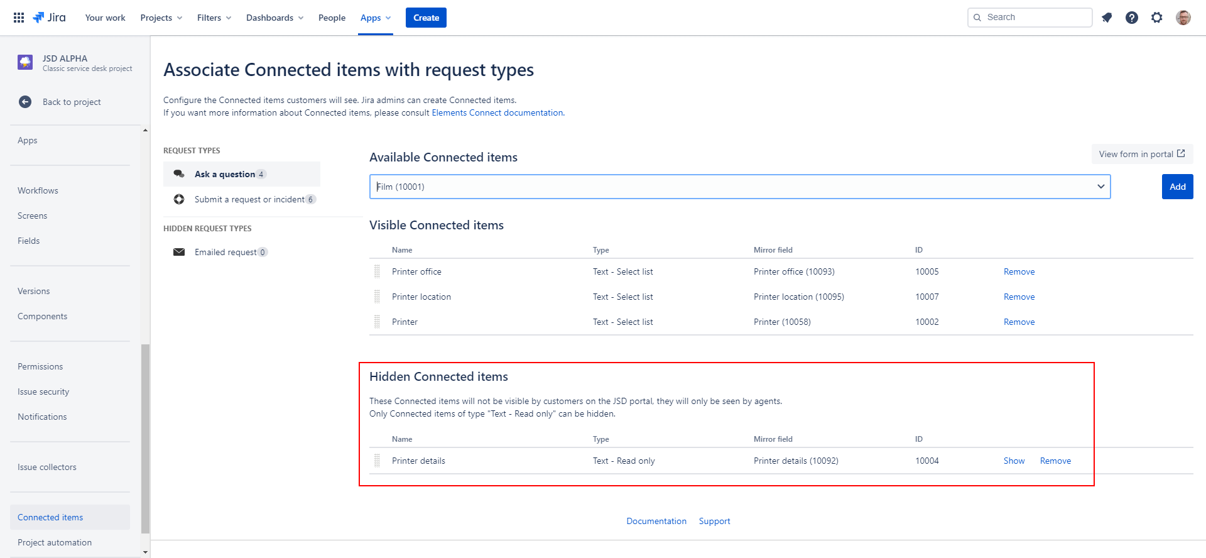This screenshot has height=558, width=1206.
Task: Expand the Dashboards menu
Action: point(274,18)
